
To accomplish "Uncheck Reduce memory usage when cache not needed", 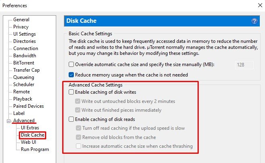I will point(71,74).
